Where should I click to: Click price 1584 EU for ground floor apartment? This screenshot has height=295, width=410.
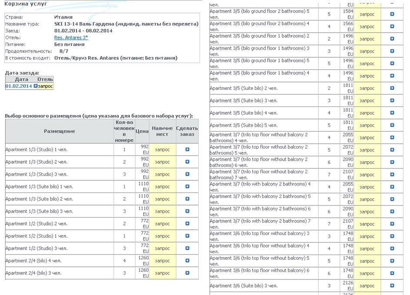pos(348,14)
